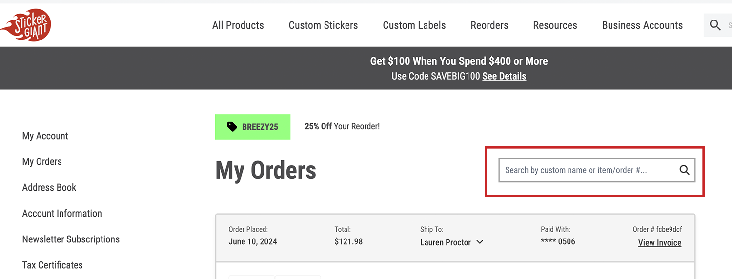
Task: Open the All Products menu
Action: pyautogui.click(x=238, y=25)
